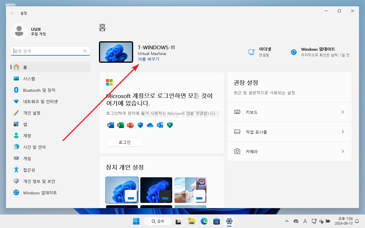This screenshot has height=228, width=365.
Task: Click the PowerPoint app icon
Action: pos(130,125)
